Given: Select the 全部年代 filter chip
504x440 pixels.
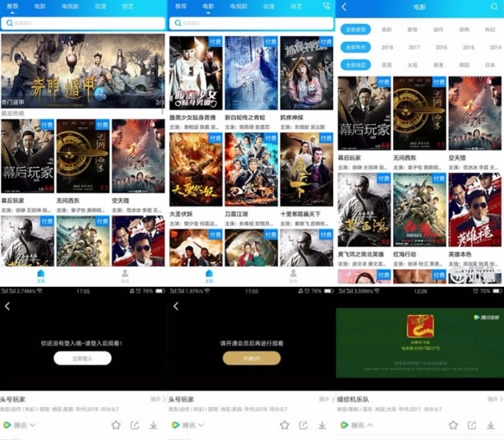Looking at the screenshot, I should pos(356,47).
